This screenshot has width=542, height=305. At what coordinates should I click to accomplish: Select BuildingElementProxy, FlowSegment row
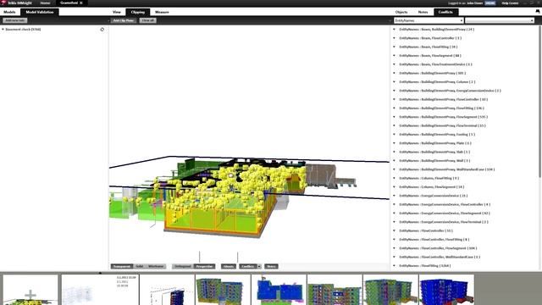click(444, 117)
